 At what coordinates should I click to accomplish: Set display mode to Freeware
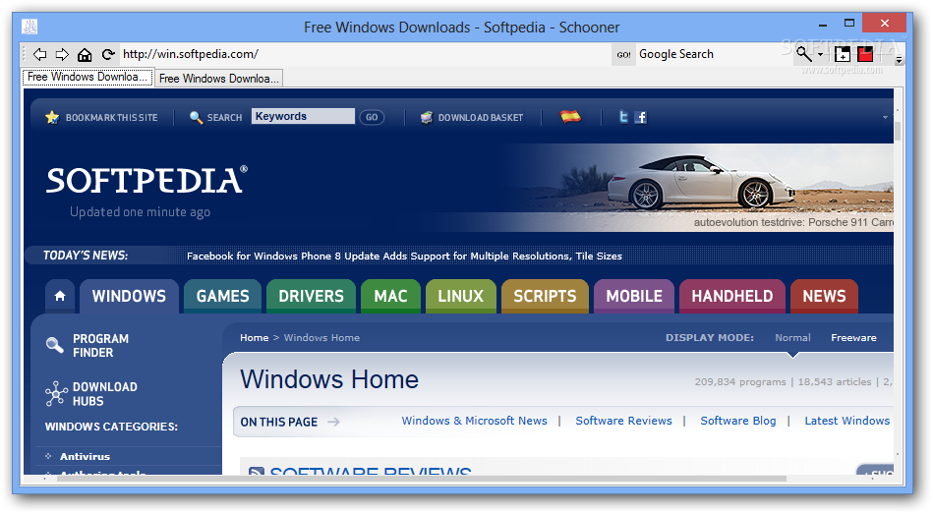(x=854, y=337)
